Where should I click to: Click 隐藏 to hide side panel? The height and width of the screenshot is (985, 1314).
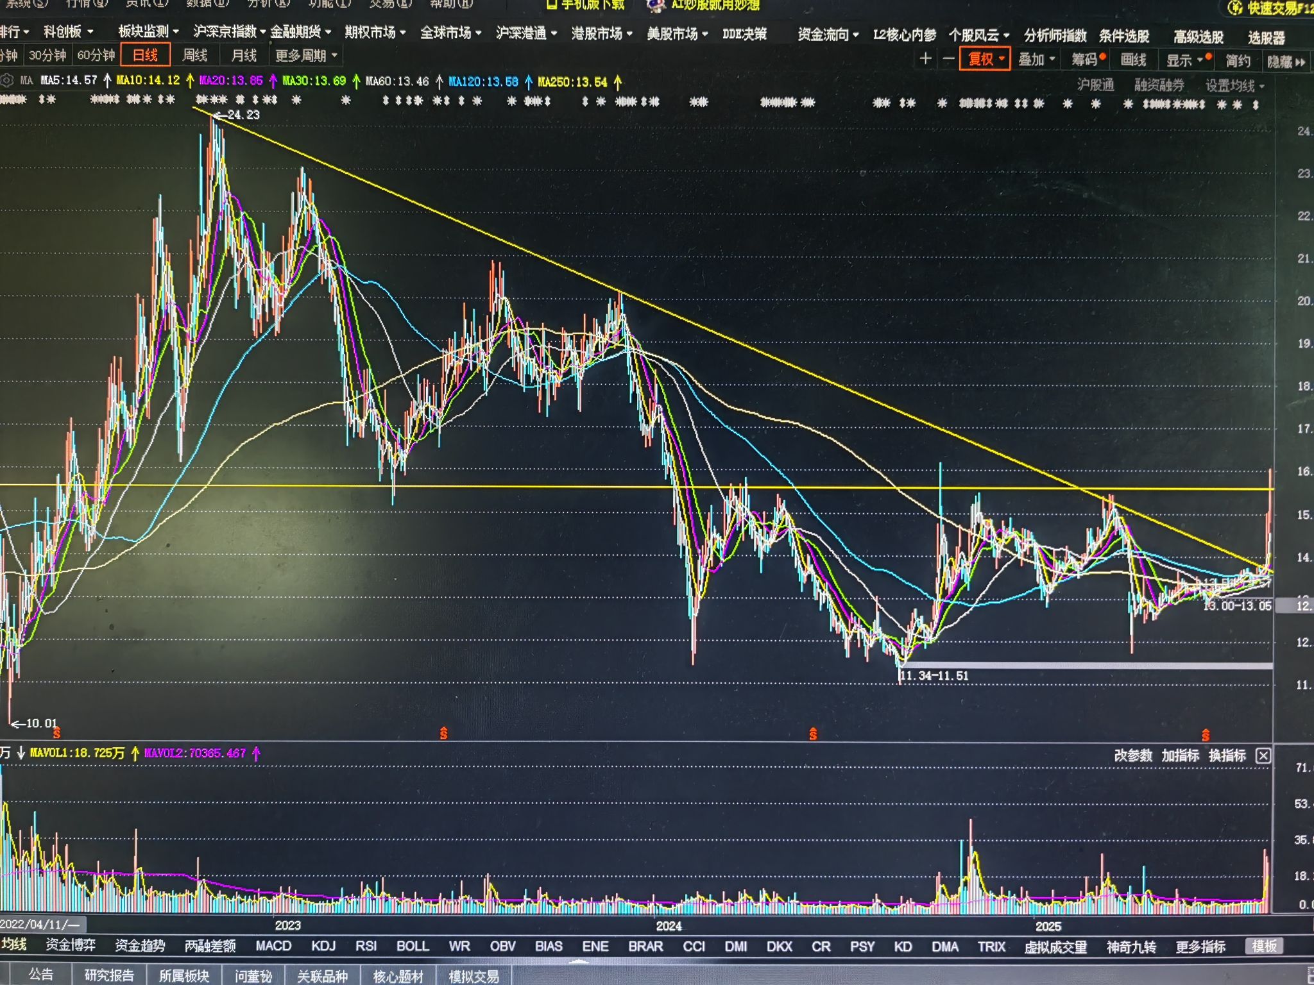tap(1286, 62)
